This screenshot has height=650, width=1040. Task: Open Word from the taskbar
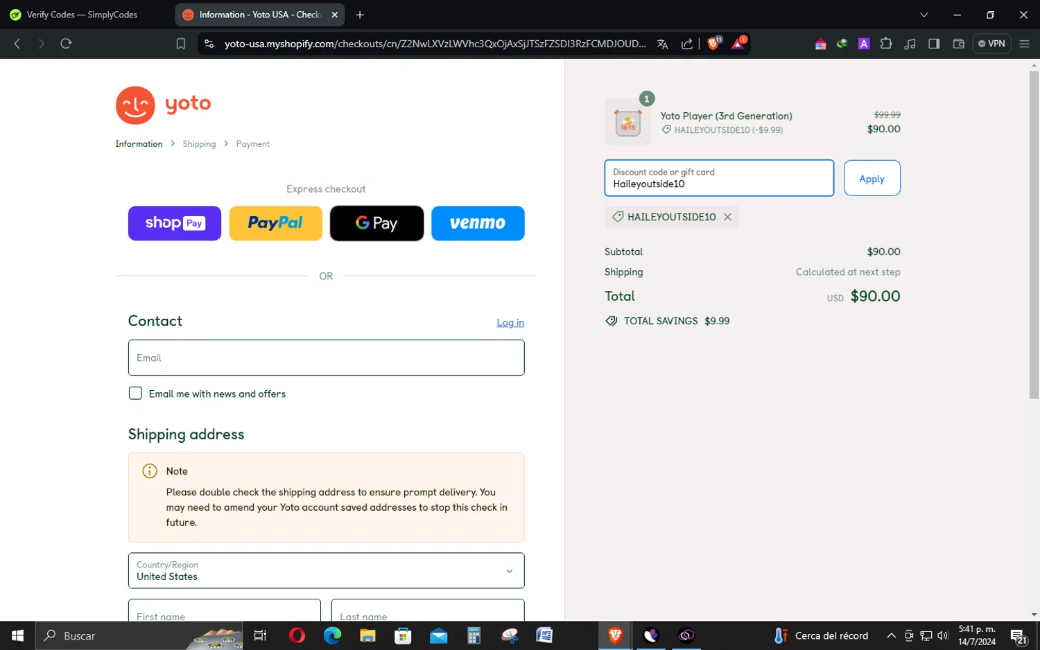(x=544, y=635)
